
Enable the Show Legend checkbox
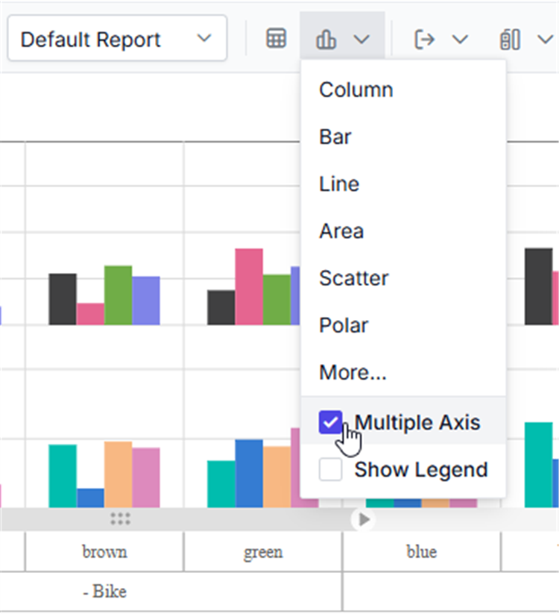pos(330,469)
